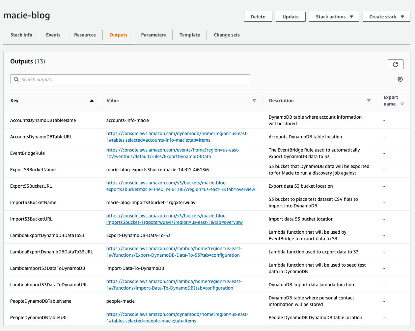415x331 pixels.
Task: Sort by Key column ascending arrow
Action: click(92, 101)
